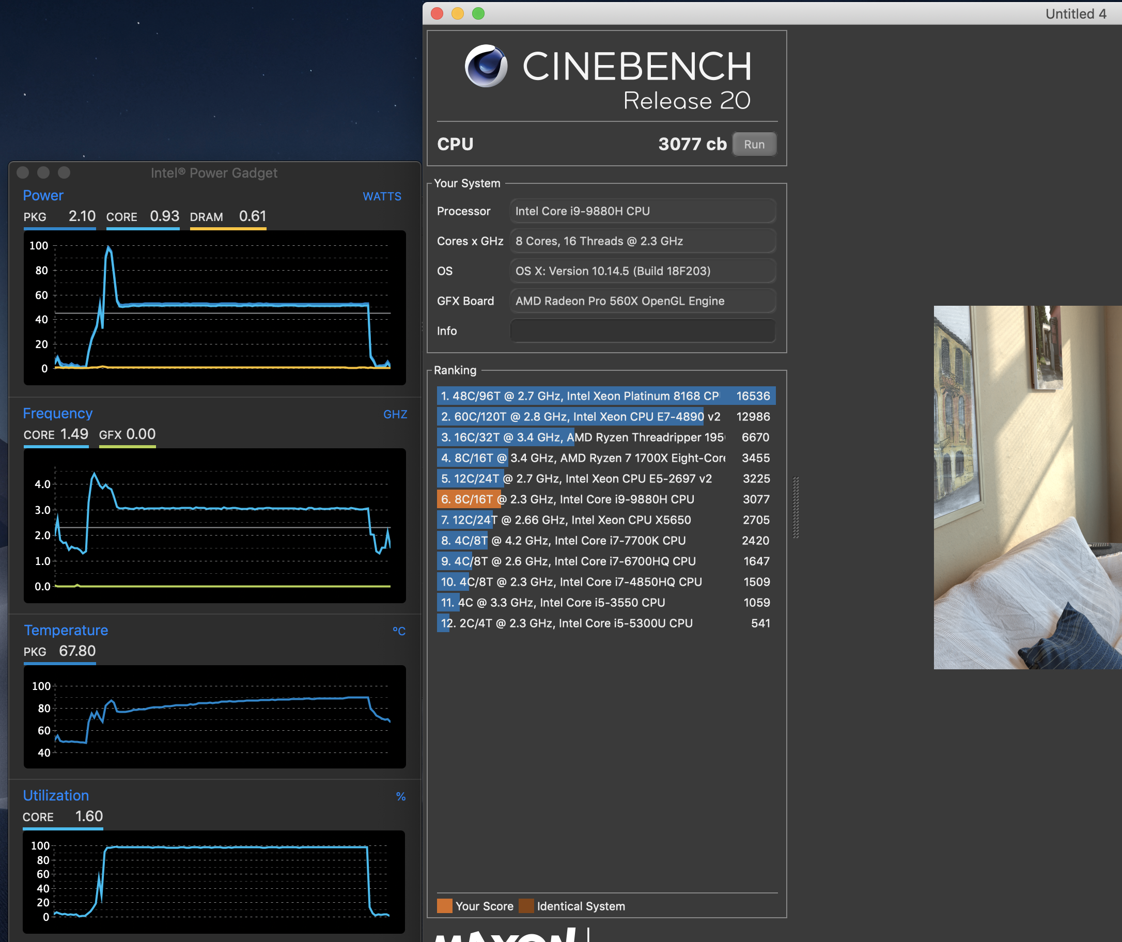Click the Utilization graph area
Image resolution: width=1122 pixels, height=942 pixels.
214,881
